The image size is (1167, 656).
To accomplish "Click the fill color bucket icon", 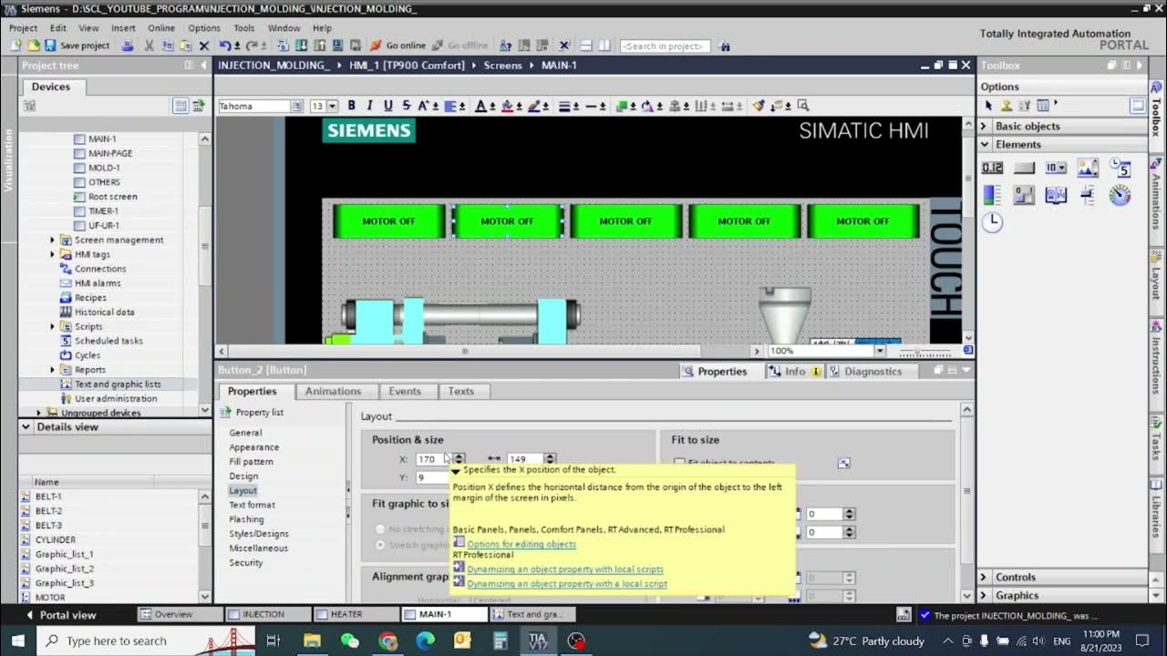I will (x=507, y=106).
